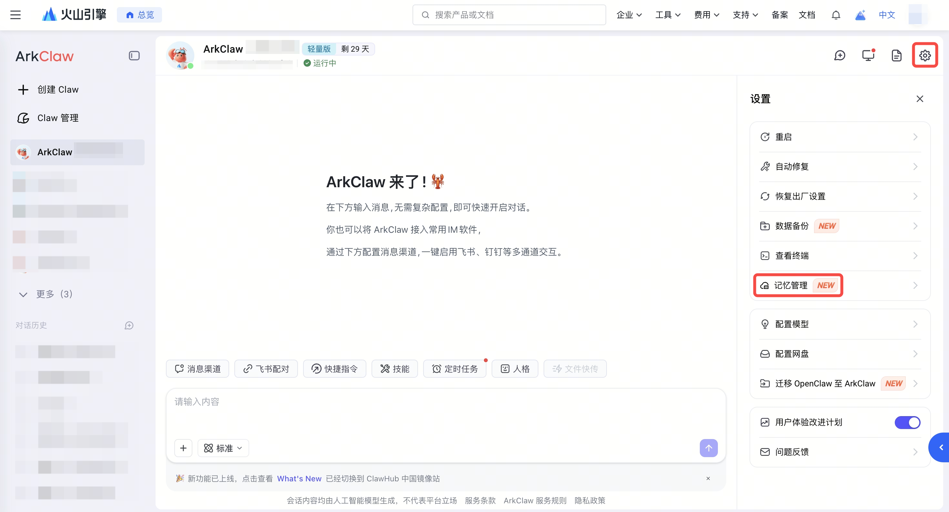Open the remote desktop monitor icon
This screenshot has width=949, height=512.
pos(868,55)
